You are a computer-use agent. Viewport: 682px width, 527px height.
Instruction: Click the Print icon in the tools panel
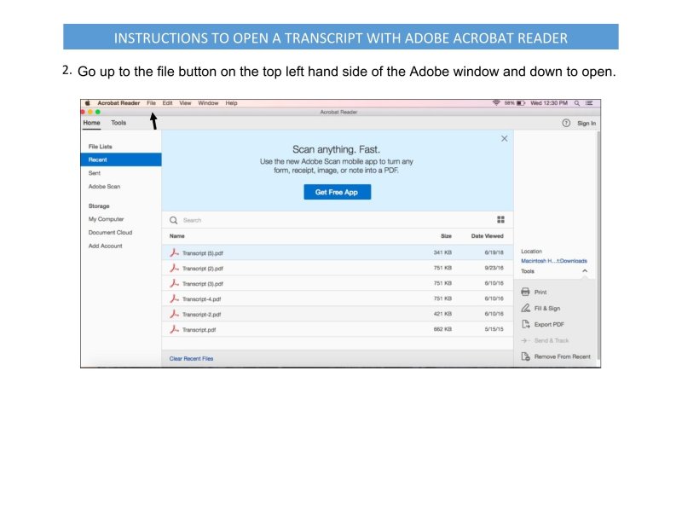[x=525, y=292]
